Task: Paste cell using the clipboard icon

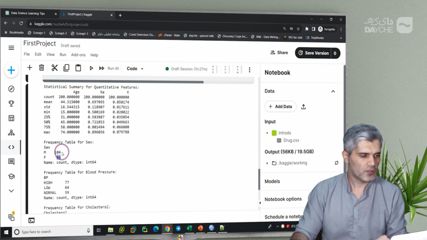Action: 78,68
